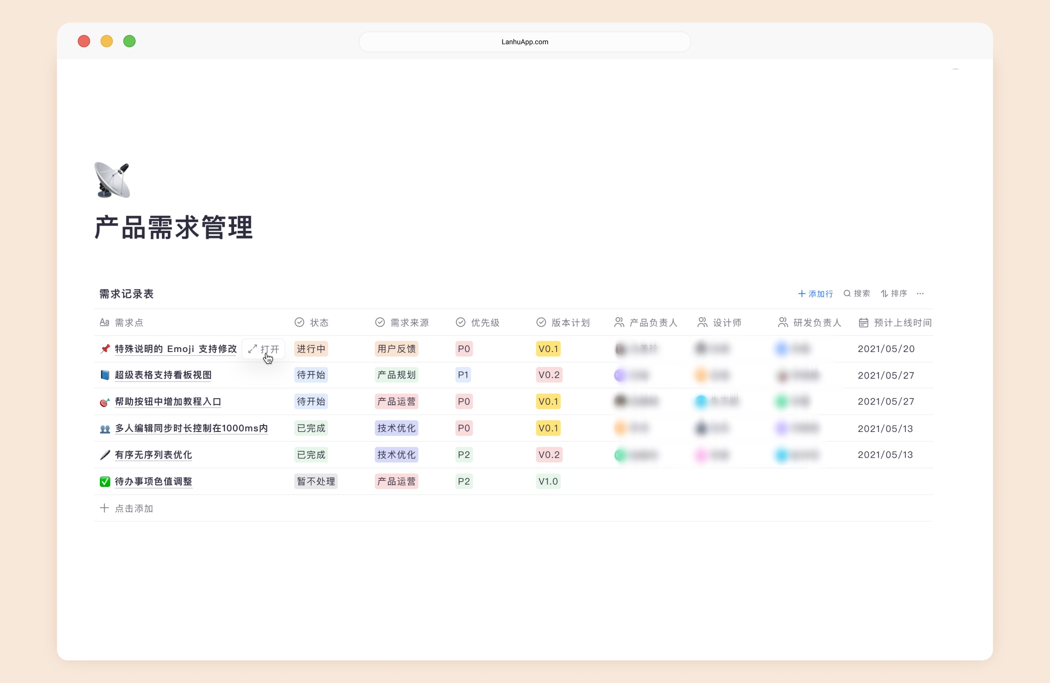
Task: Click the blue book emoji row icon
Action: (105, 375)
